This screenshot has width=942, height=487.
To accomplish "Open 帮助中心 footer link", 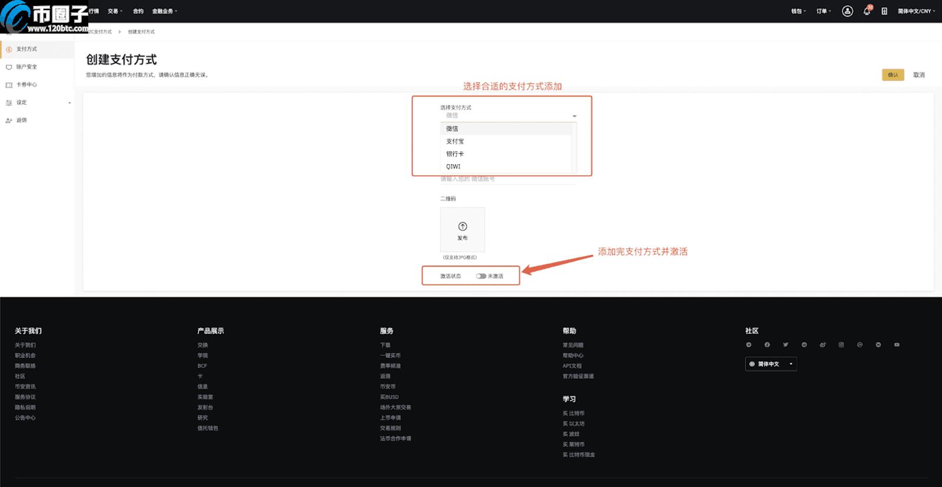I will 573,356.
